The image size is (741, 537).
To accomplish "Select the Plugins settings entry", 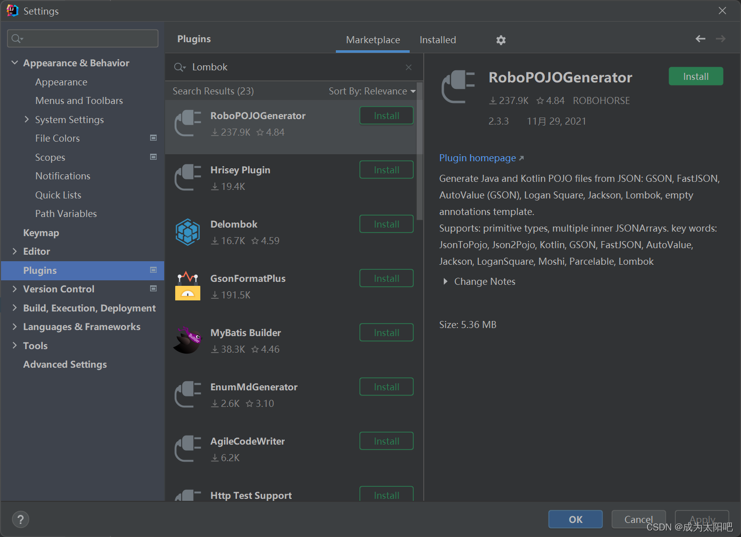I will pos(83,270).
